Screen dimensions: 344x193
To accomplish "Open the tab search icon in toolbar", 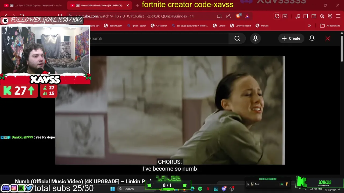I will [285, 16].
